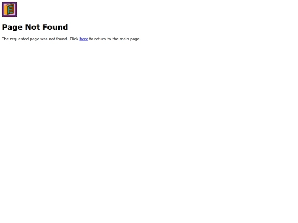Click the "Page Not Found" heading
298x223 pixels.
click(x=35, y=27)
